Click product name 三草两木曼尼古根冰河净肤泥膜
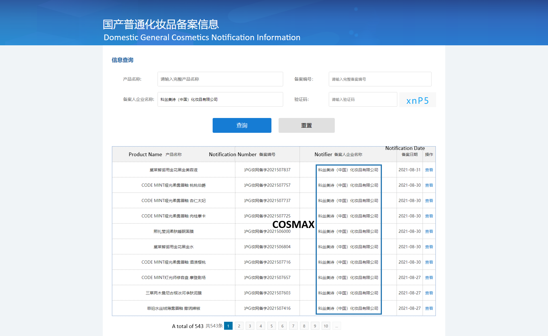 tap(174, 293)
